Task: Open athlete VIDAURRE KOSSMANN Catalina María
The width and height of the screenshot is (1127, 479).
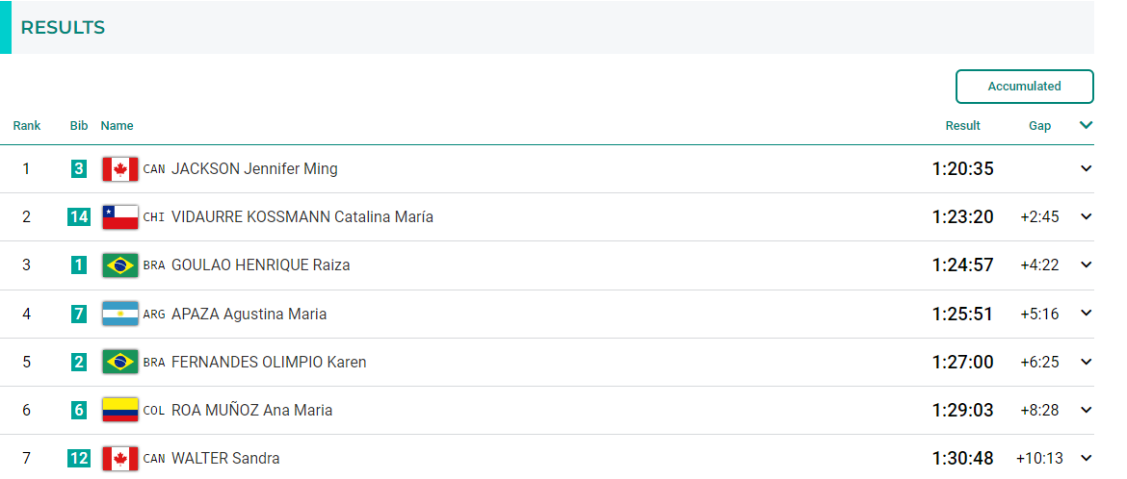Action: point(301,216)
